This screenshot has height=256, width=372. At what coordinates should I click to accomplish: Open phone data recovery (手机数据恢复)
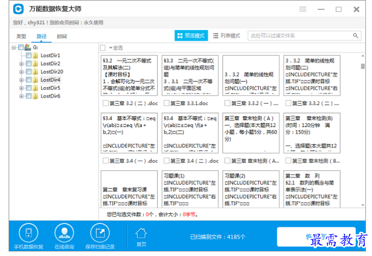28,236
